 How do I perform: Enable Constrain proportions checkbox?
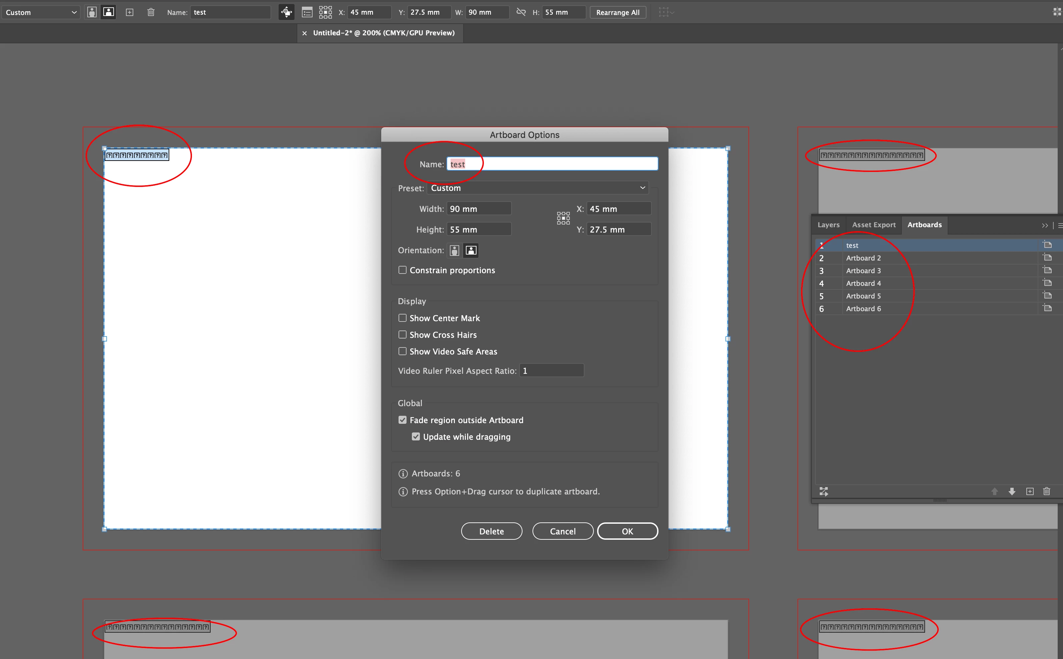[402, 270]
